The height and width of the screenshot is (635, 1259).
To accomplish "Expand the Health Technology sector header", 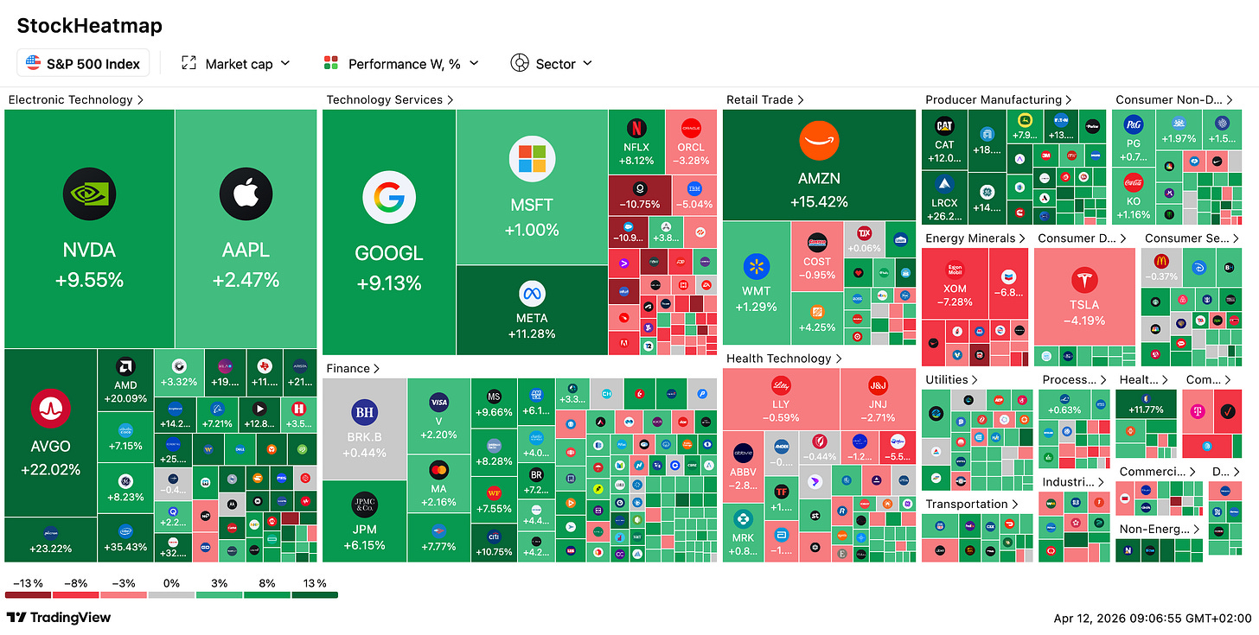I will pyautogui.click(x=784, y=358).
